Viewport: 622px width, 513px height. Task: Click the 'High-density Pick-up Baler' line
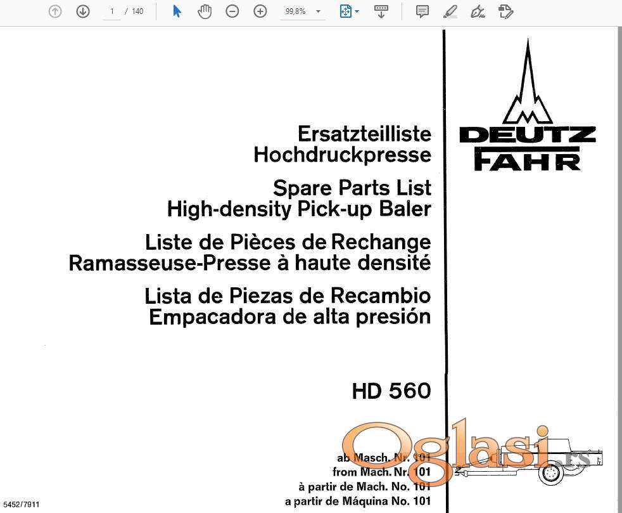point(299,209)
